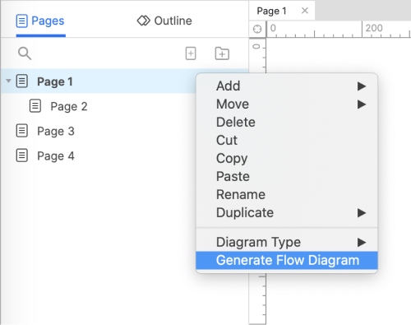Choose Rename from context menu
The width and height of the screenshot is (411, 325).
(287, 194)
